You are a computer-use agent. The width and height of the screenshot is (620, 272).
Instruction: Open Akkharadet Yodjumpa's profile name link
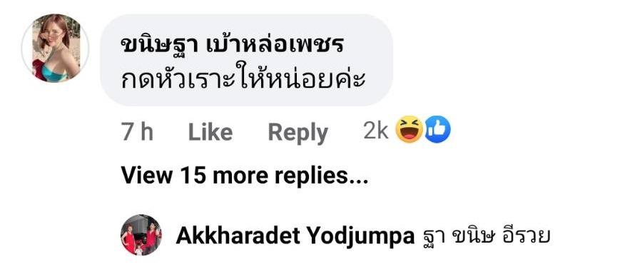tap(295, 237)
